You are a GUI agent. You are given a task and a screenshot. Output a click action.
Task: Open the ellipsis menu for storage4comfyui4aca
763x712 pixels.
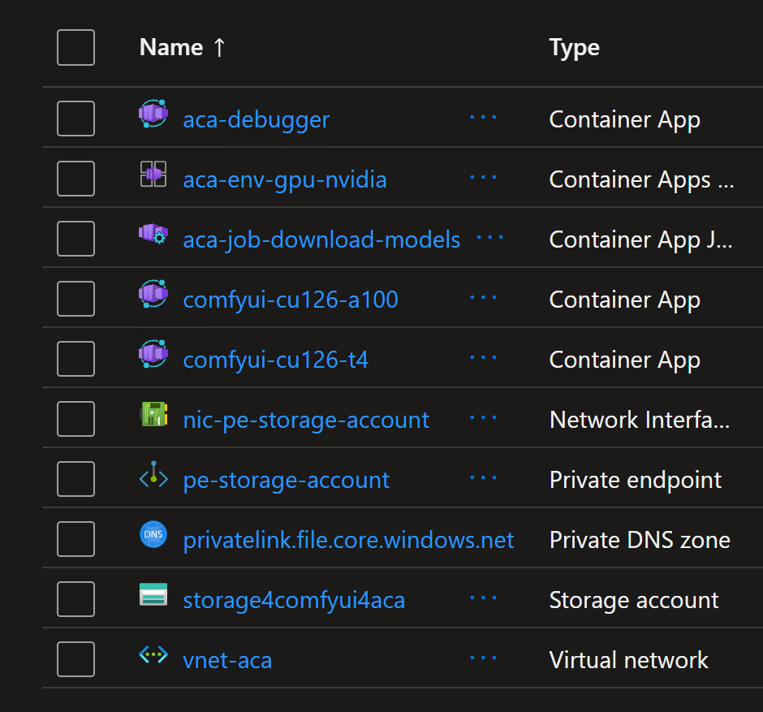tap(483, 598)
